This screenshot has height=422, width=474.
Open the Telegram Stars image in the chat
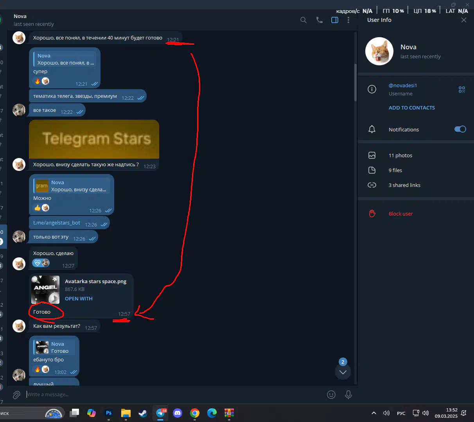94,139
